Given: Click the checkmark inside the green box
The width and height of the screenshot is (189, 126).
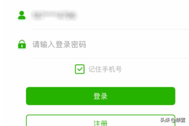Looking at the screenshot, I should [x=80, y=69].
